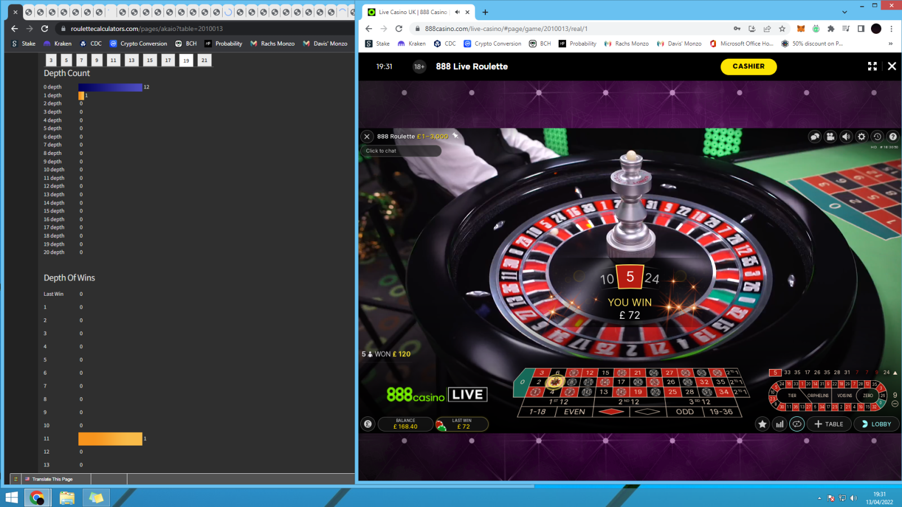The width and height of the screenshot is (902, 507).
Task: Select ORPHELINS on the racetrack
Action: (x=818, y=395)
